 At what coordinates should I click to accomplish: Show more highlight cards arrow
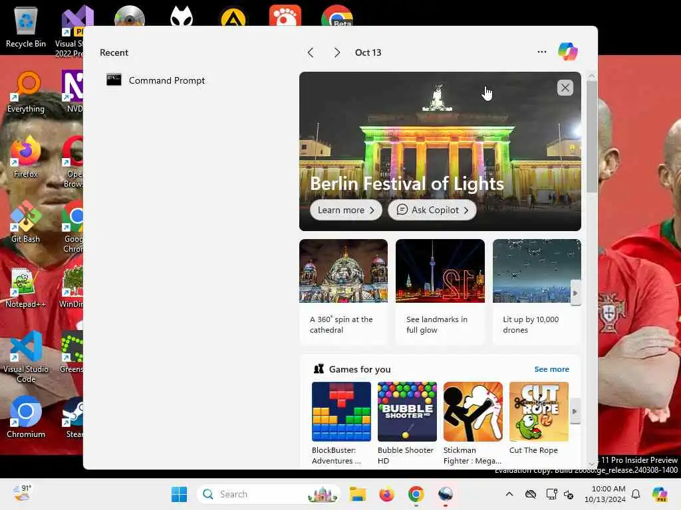click(x=575, y=293)
